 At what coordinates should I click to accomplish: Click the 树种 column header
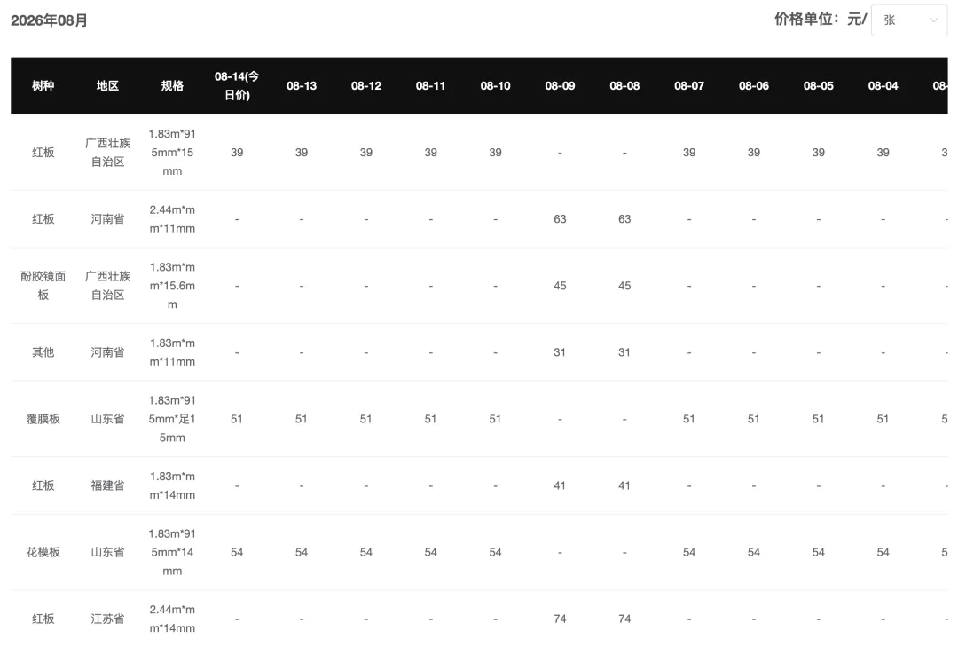[x=43, y=85]
